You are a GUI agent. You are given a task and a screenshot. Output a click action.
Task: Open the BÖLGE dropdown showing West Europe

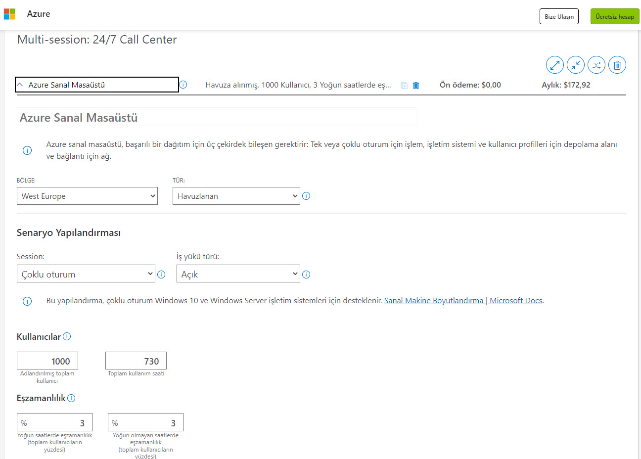(x=87, y=196)
